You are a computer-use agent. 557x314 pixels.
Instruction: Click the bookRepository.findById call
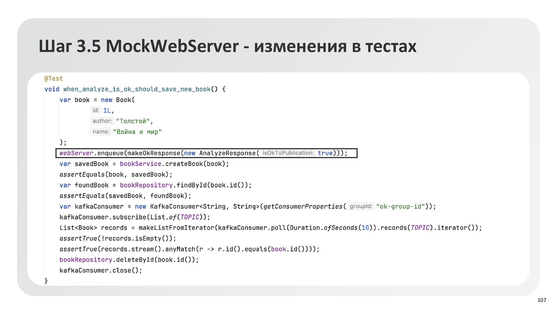point(163,185)
